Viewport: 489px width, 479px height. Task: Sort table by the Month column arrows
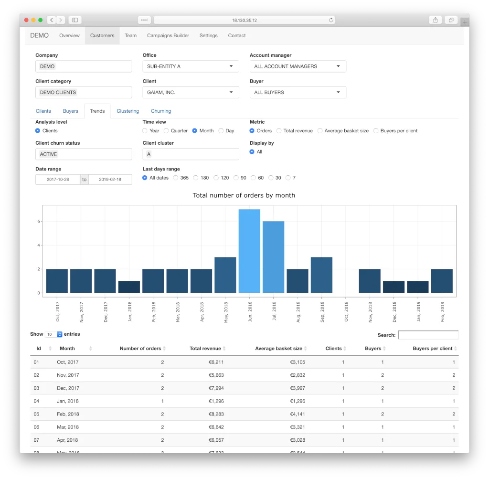tap(90, 348)
